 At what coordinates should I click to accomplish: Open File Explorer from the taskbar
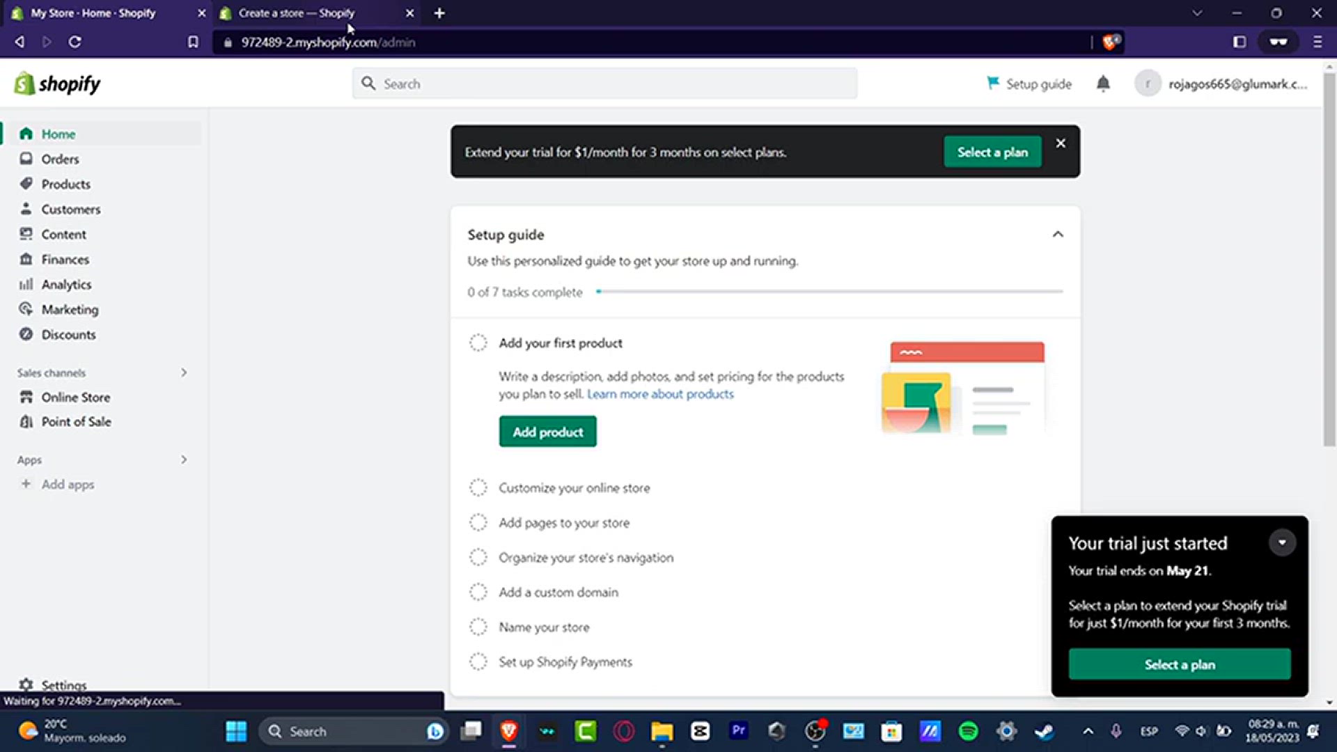pyautogui.click(x=662, y=731)
